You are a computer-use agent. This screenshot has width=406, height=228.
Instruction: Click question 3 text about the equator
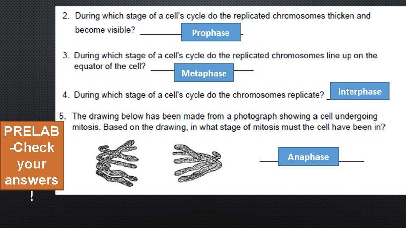(x=225, y=56)
